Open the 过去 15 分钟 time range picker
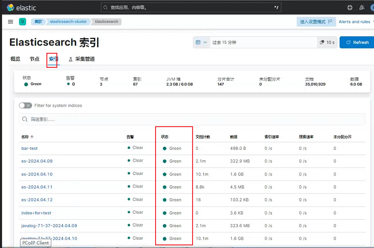 click(264, 42)
